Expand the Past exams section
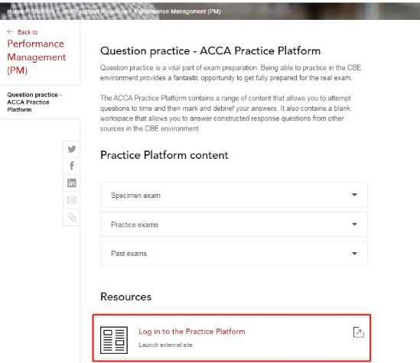Image resolution: width=420 pixels, height=363 pixels. tap(234, 254)
